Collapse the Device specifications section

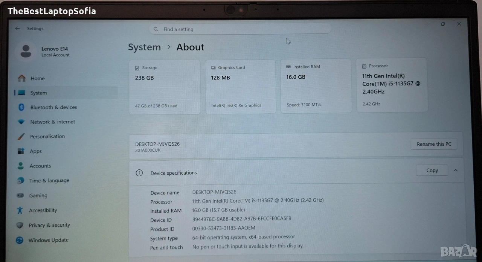click(x=456, y=171)
